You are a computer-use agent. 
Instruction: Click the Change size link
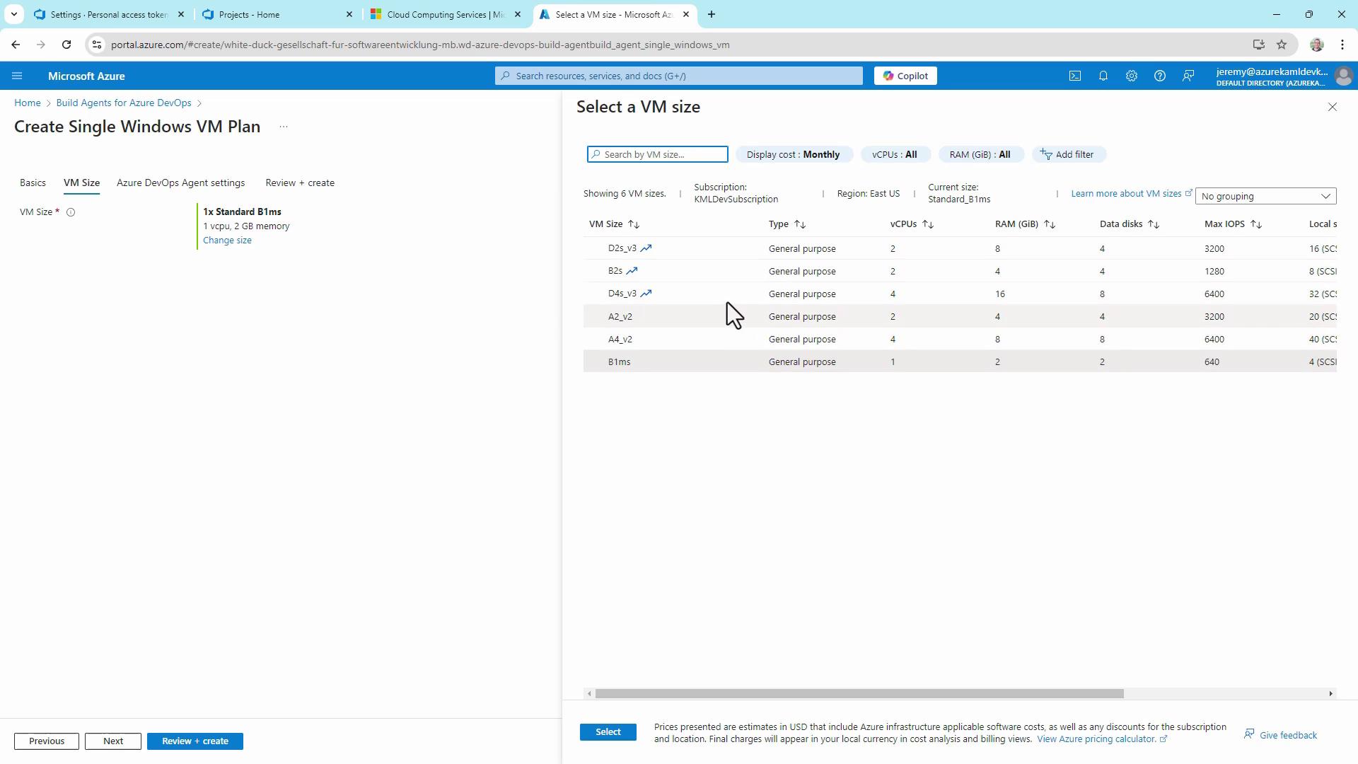[x=227, y=241]
